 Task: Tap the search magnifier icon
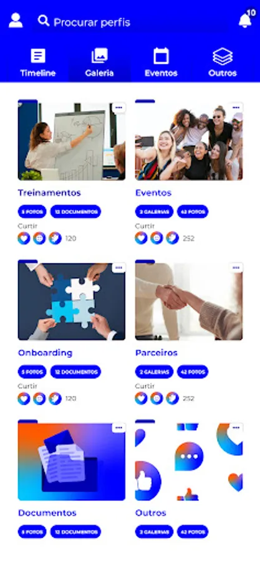[x=43, y=21]
